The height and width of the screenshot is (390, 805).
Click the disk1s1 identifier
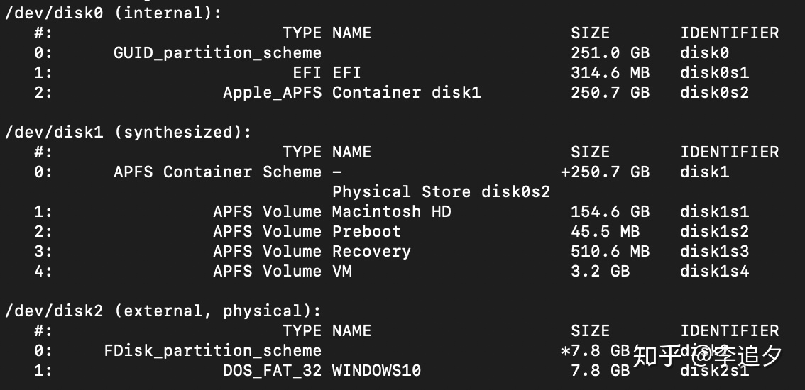(715, 212)
